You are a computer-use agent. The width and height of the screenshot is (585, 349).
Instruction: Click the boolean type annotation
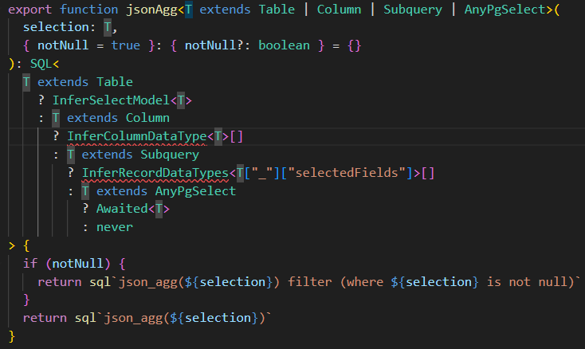(284, 45)
